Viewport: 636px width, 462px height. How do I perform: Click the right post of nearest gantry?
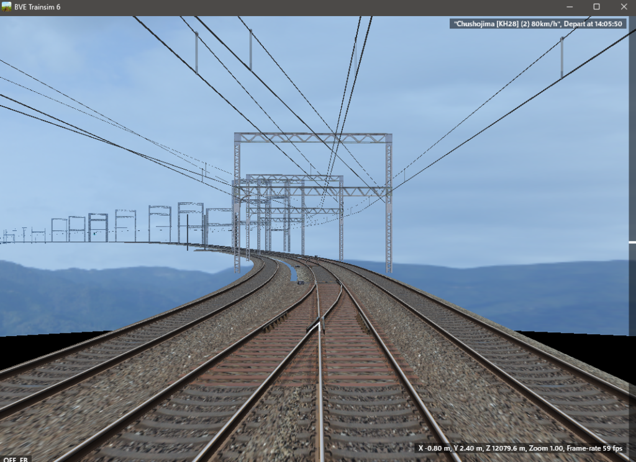[389, 205]
